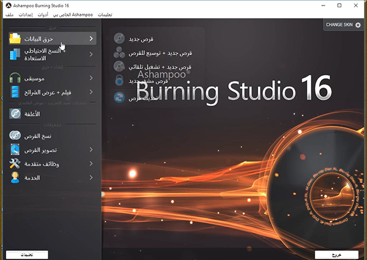The height and width of the screenshot is (260, 367).
Task: Click the wrench Advanced Functions icon
Action: click(x=15, y=163)
